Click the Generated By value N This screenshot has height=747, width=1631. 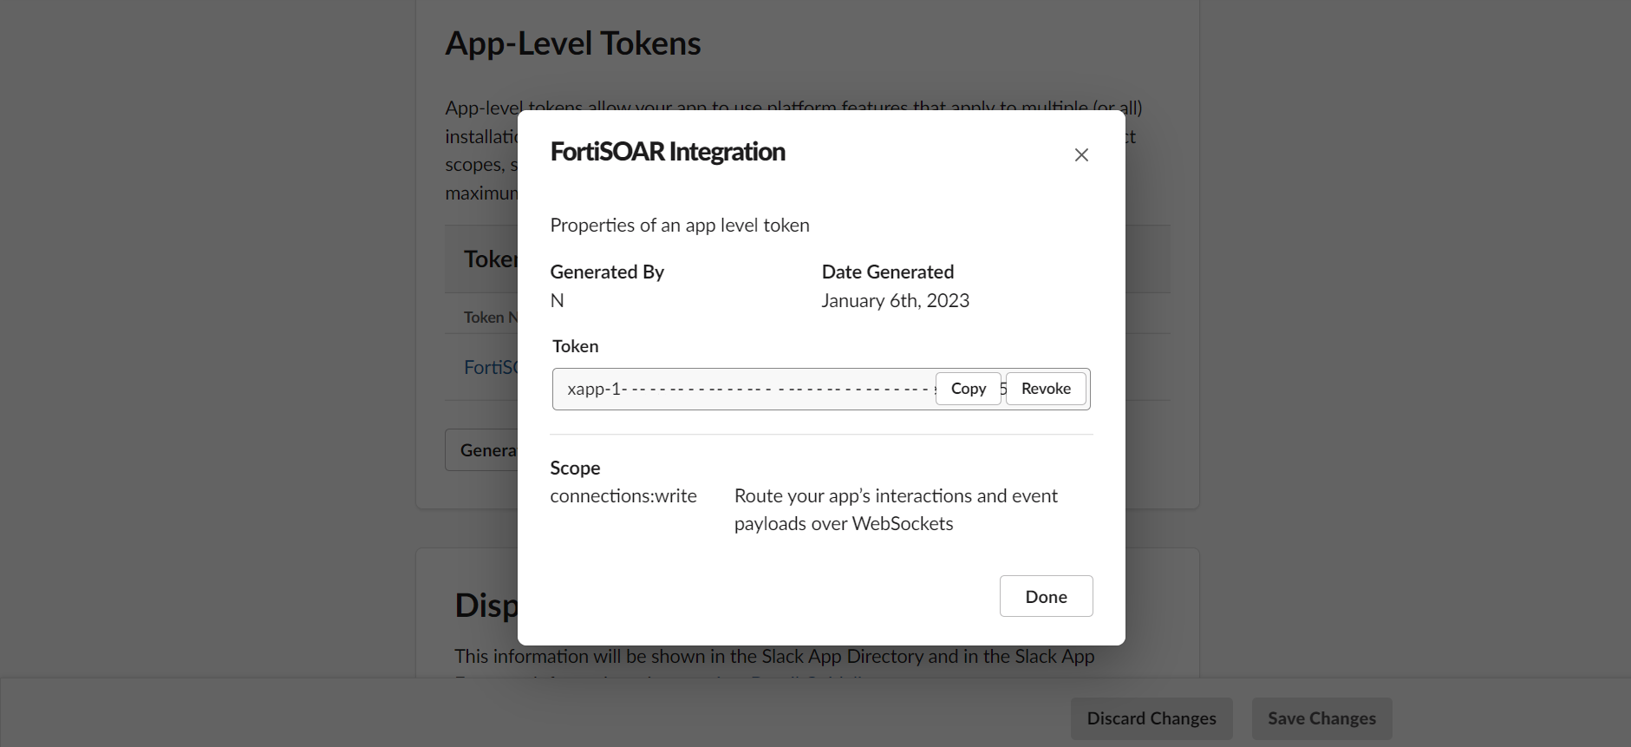pos(558,300)
